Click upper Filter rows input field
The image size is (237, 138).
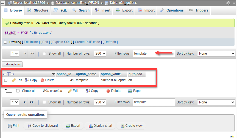tap(154, 53)
